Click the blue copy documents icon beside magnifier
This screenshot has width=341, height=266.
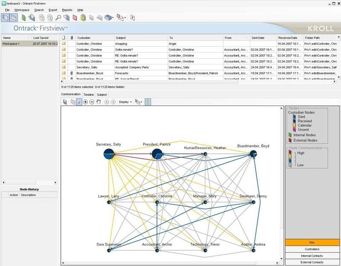click(x=66, y=18)
